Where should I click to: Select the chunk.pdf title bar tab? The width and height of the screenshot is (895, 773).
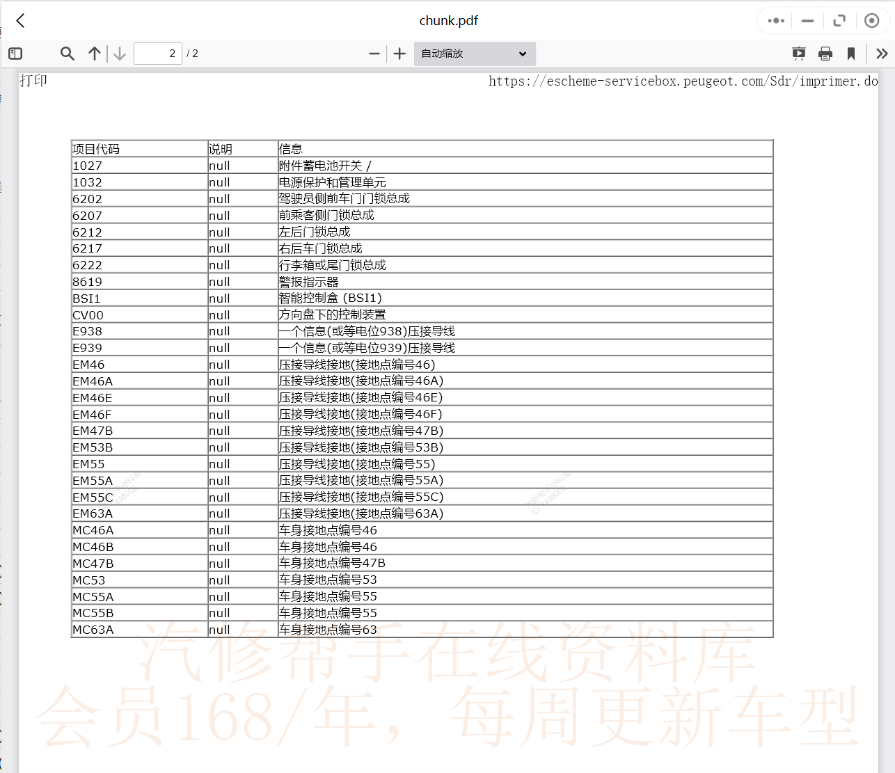(x=448, y=20)
